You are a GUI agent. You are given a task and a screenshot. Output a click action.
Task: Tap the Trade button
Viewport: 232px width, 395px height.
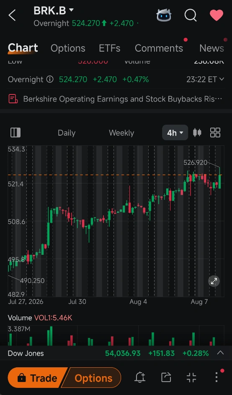click(x=38, y=378)
